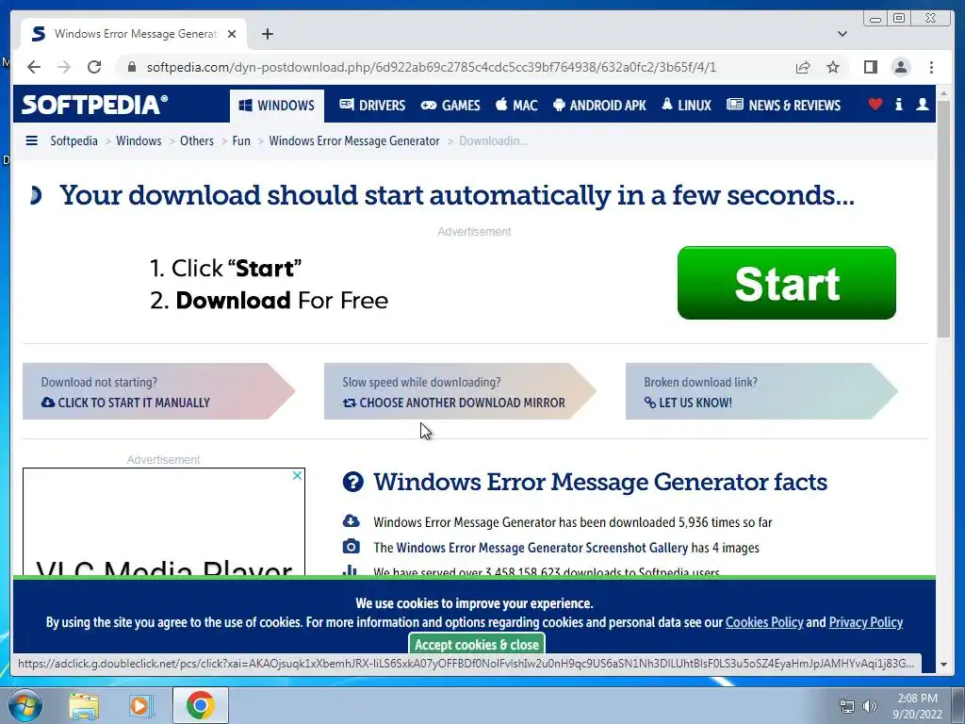
Task: Go to Others breadcrumb link
Action: pyautogui.click(x=196, y=141)
